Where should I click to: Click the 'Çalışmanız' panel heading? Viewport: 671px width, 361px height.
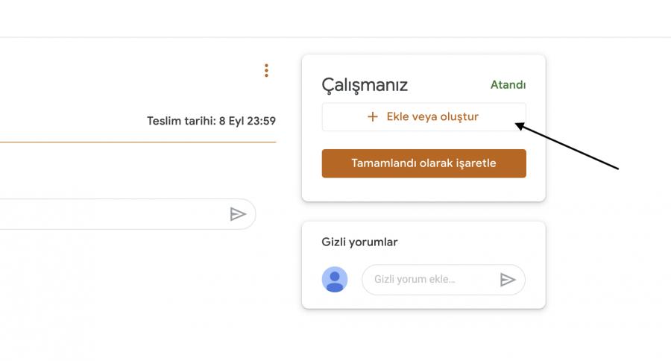point(365,85)
